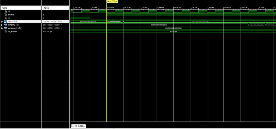The height and width of the screenshot is (129, 276).
Task: Click the clk_period constant icon
Action: pyautogui.click(x=6, y=32)
